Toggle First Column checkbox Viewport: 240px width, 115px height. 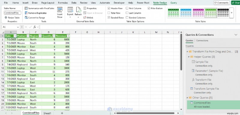pyautogui.click(x=127, y=8)
